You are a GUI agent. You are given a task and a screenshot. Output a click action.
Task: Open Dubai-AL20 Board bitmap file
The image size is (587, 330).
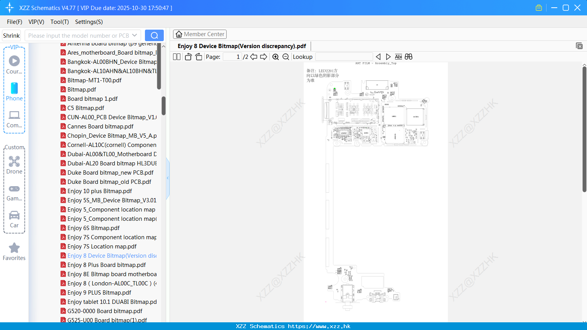[x=108, y=163]
